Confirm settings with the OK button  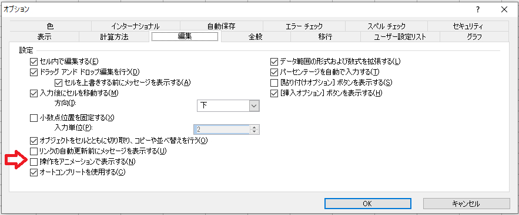click(x=368, y=203)
